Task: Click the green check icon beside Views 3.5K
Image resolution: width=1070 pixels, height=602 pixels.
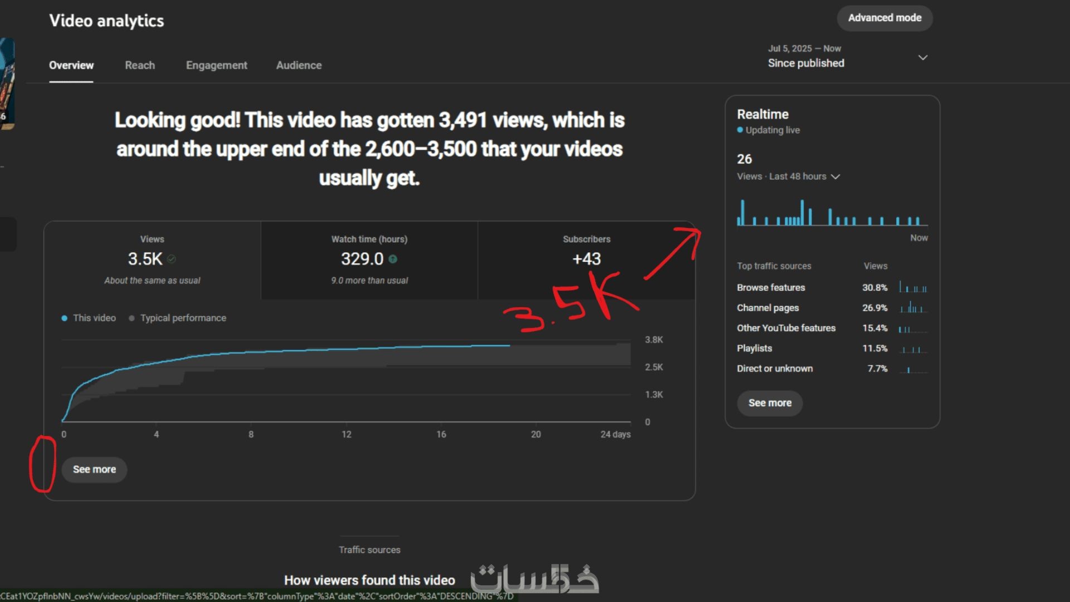Action: coord(171,259)
